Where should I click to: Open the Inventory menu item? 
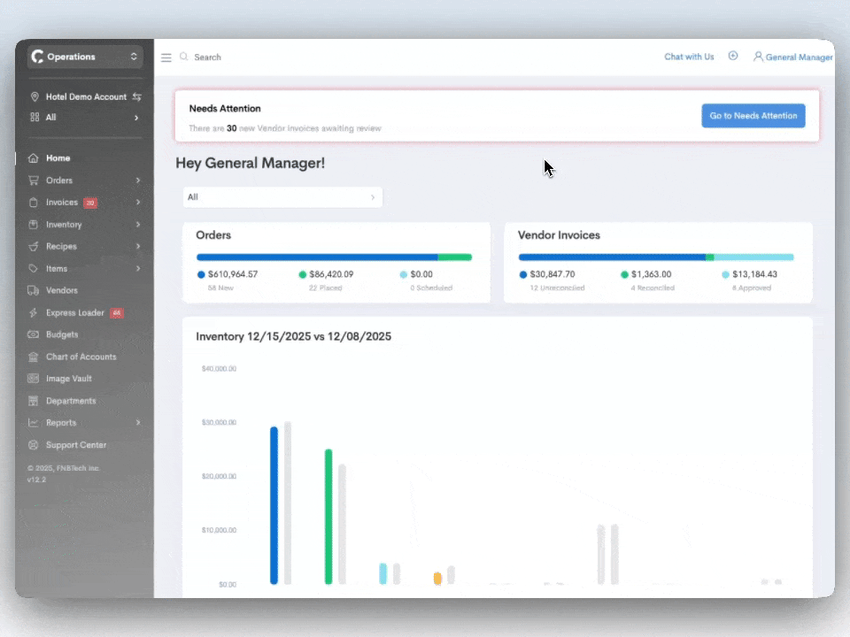pyautogui.click(x=64, y=225)
